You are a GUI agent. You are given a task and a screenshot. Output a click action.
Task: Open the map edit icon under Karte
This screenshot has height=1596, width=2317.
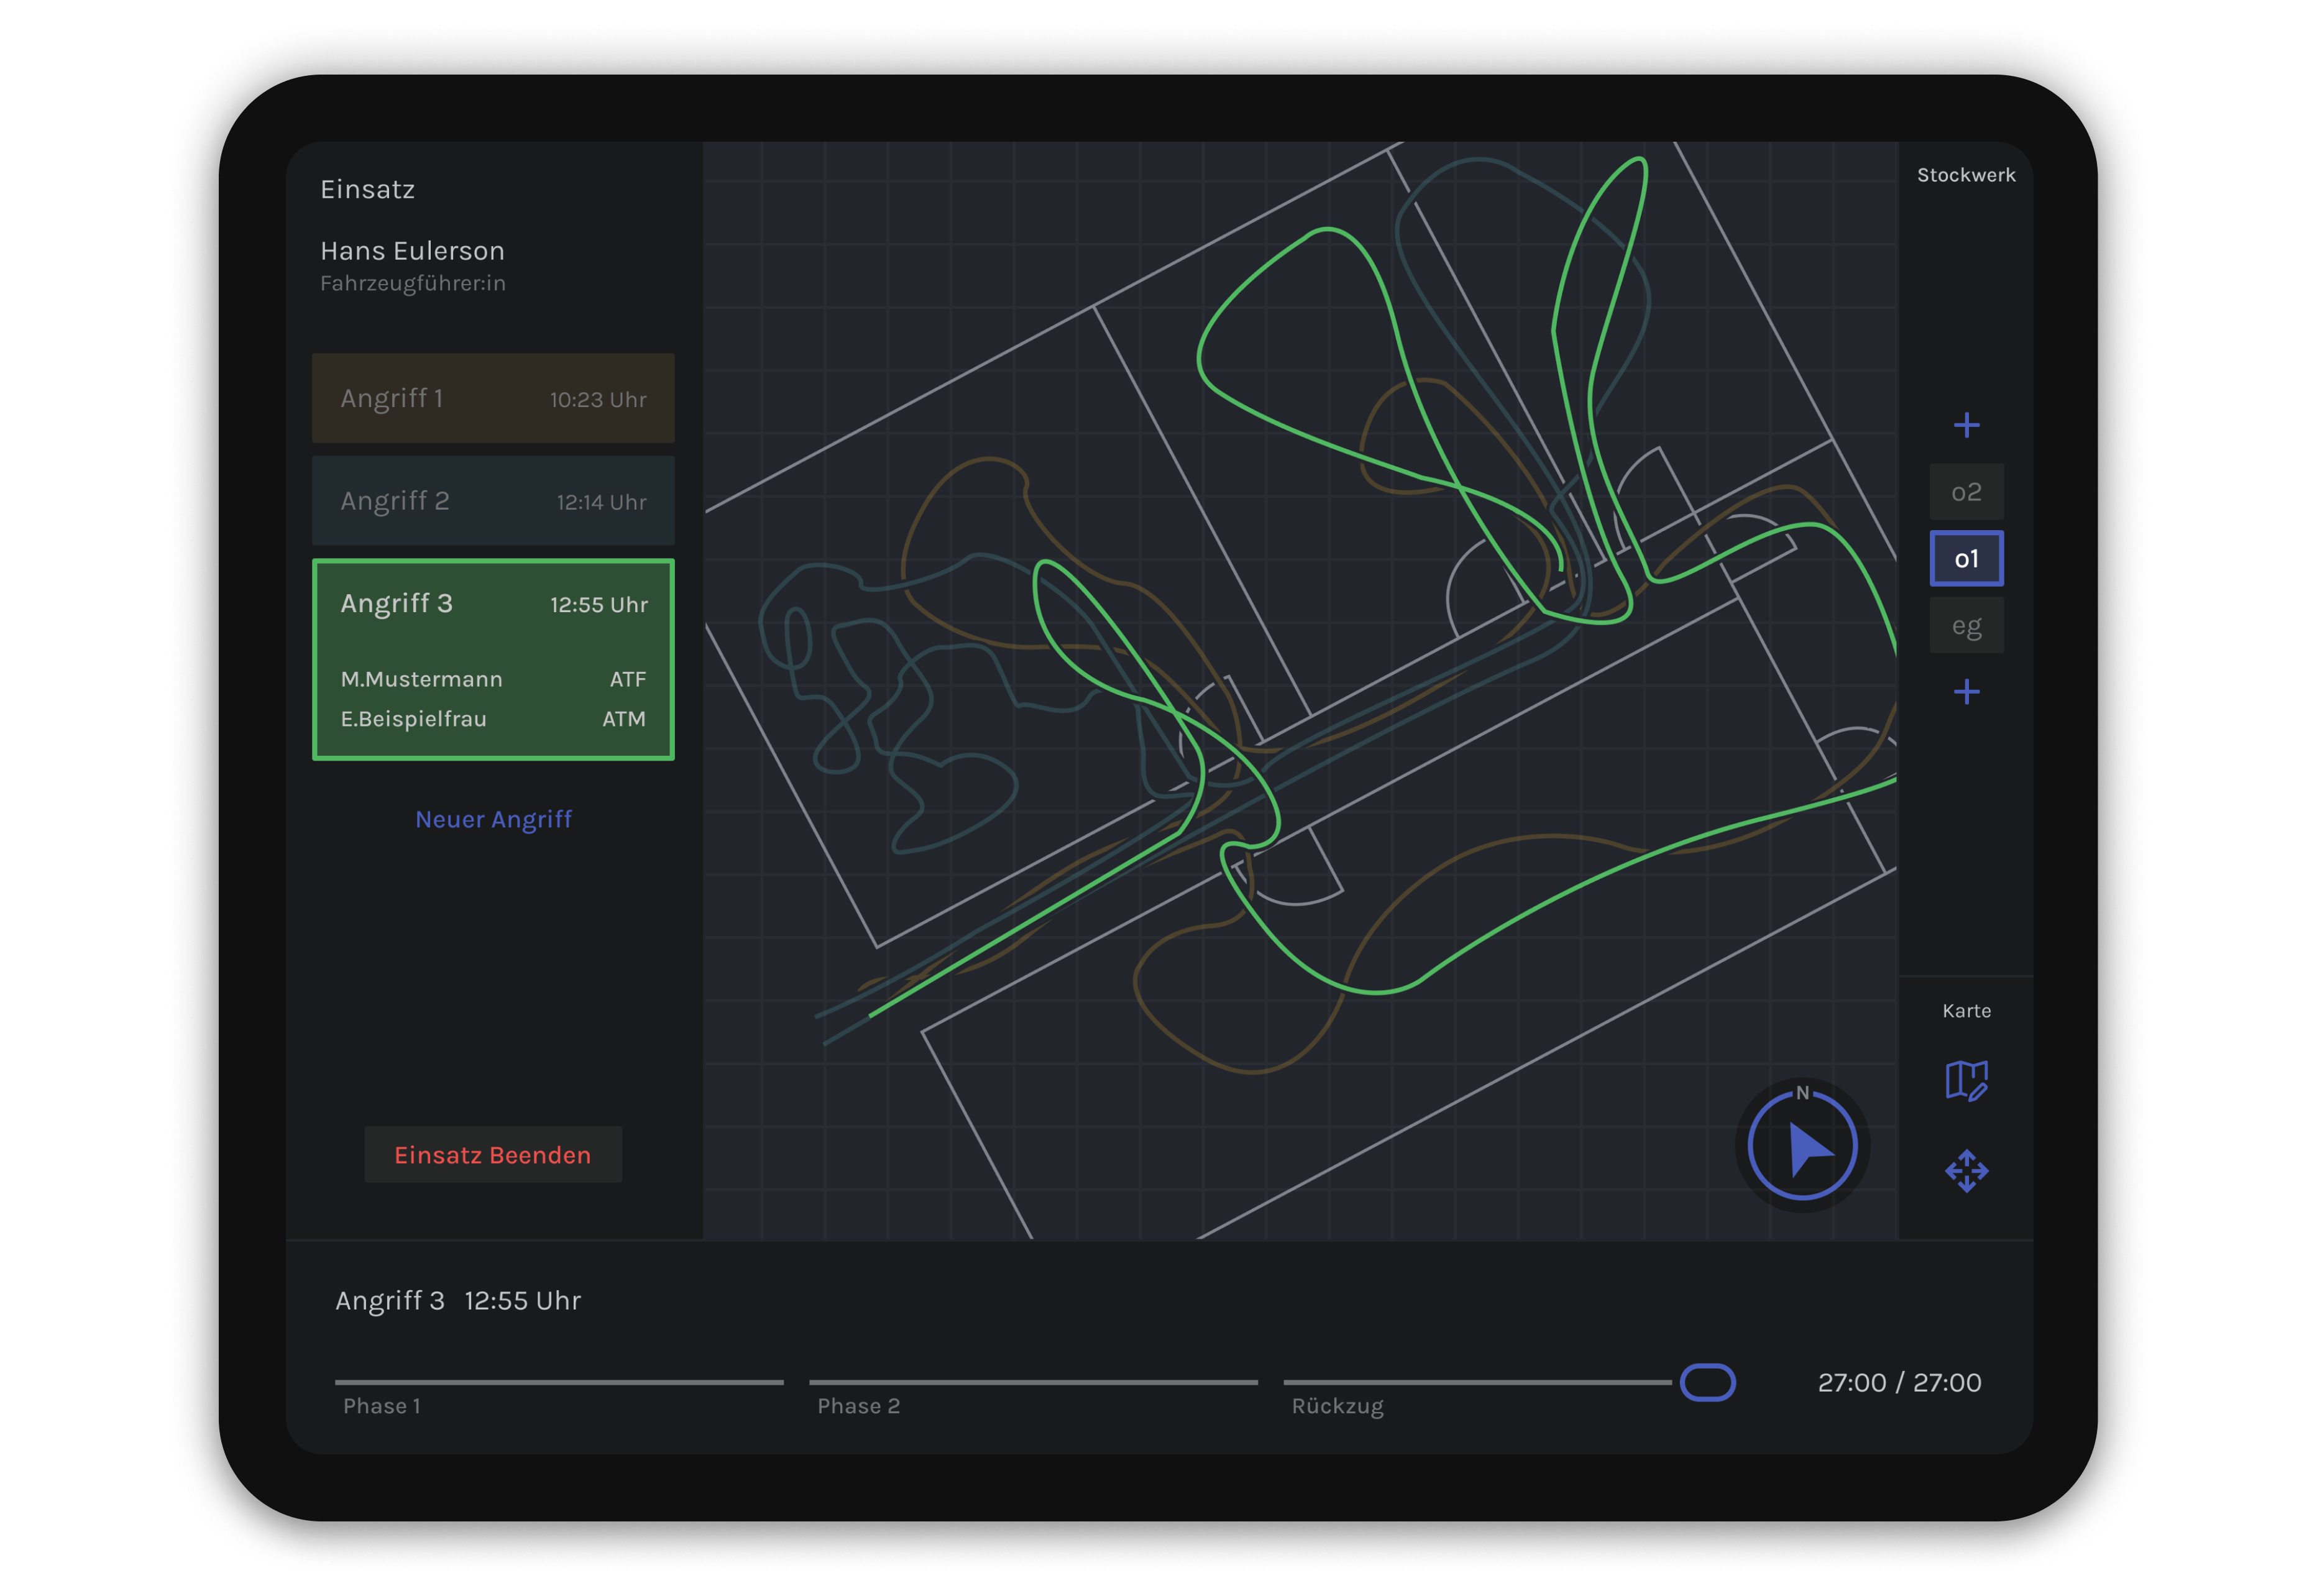pos(1966,1081)
